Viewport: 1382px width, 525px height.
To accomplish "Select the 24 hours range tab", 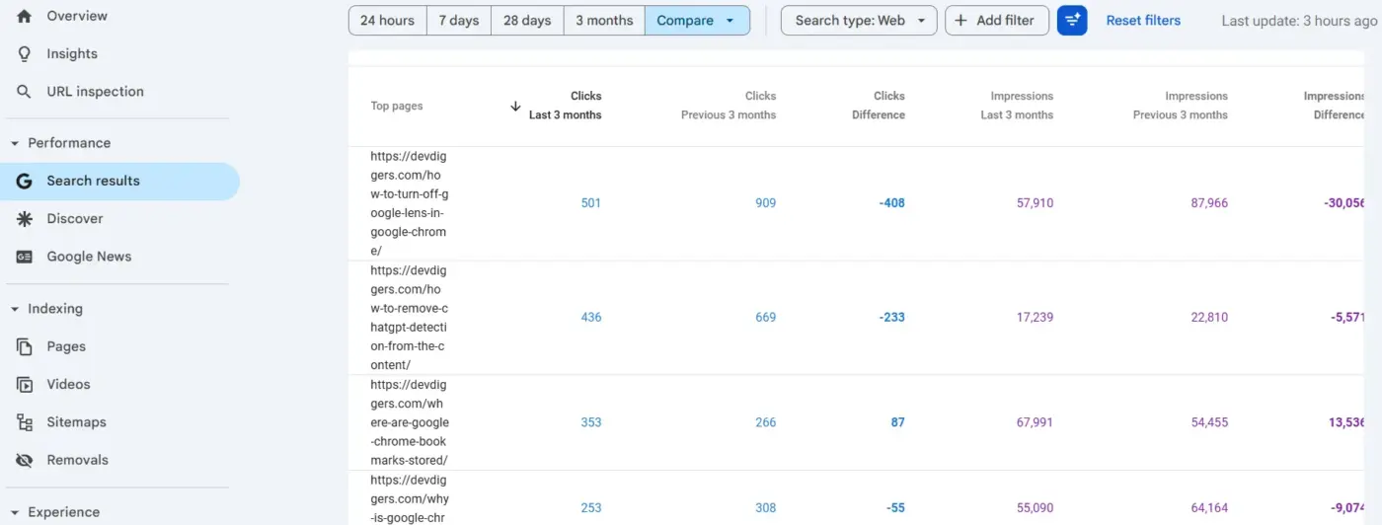I will pyautogui.click(x=388, y=20).
